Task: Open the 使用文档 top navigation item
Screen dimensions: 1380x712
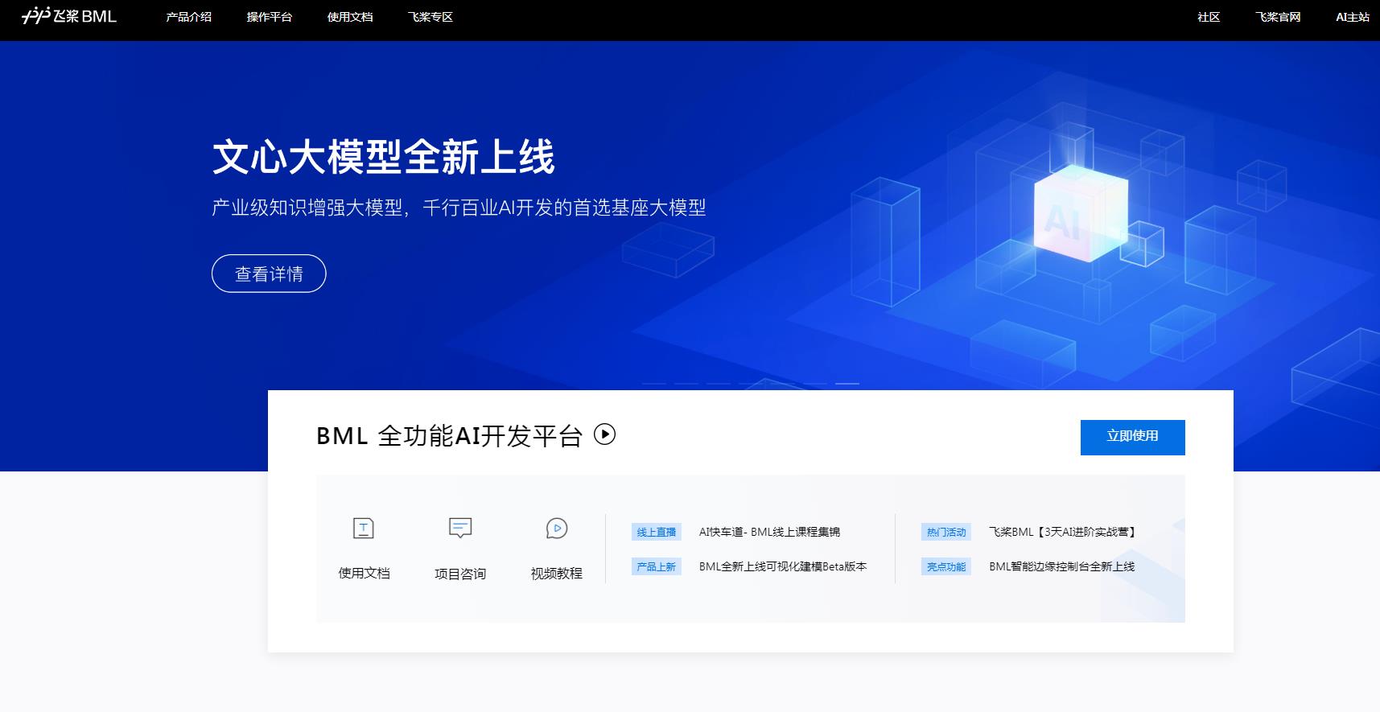Action: 350,17
